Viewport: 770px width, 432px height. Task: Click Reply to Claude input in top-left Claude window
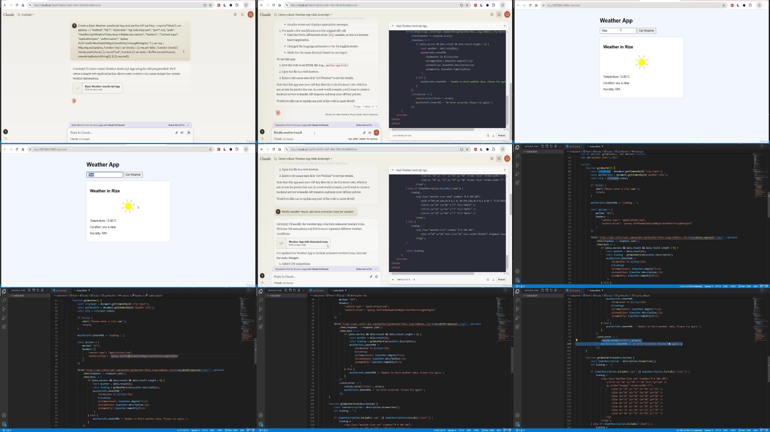pos(120,132)
